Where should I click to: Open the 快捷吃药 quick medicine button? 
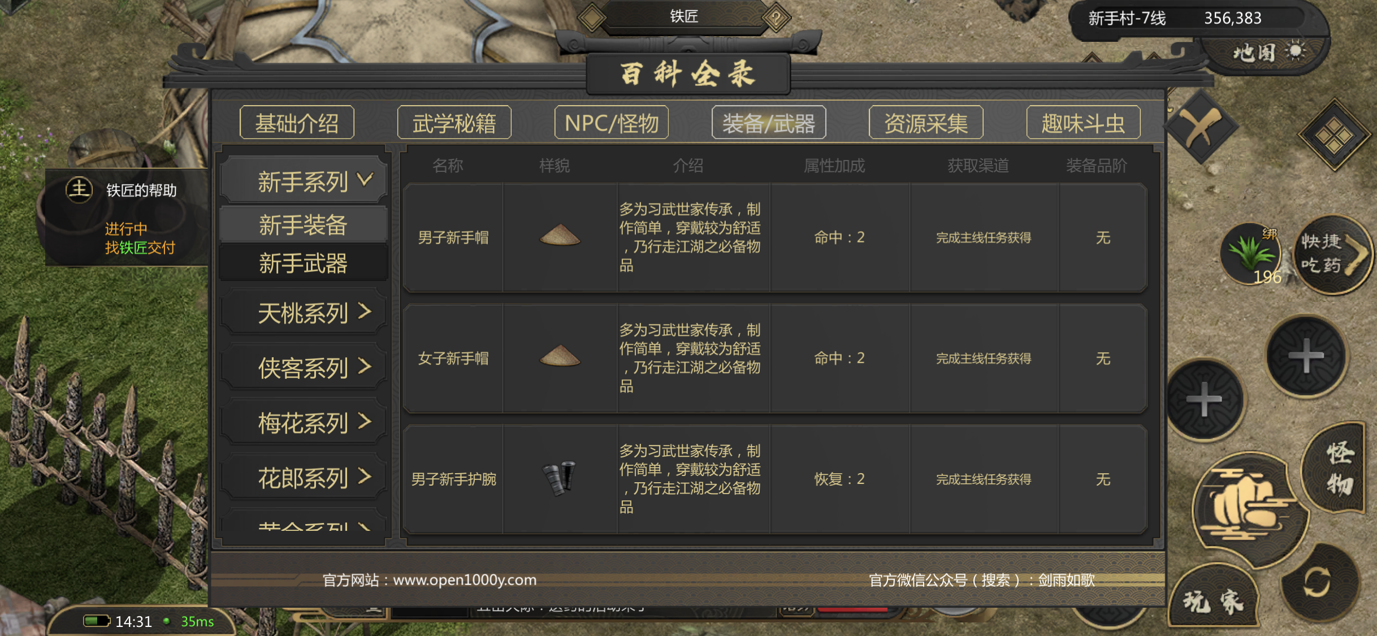click(1333, 254)
